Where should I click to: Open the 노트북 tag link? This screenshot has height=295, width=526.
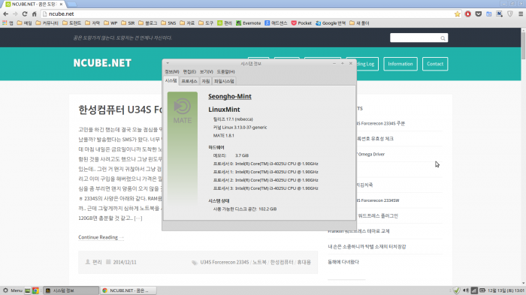click(259, 262)
